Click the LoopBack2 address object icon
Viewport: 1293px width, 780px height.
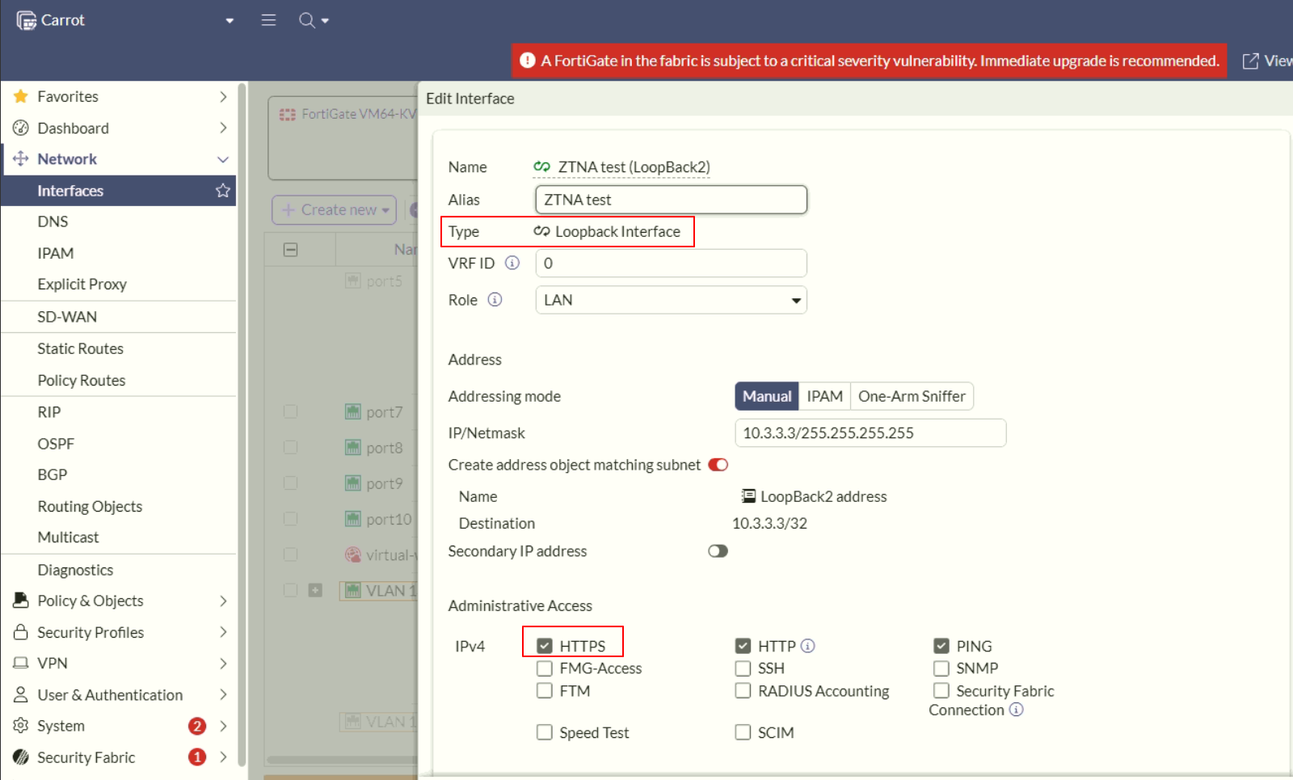[x=748, y=496]
